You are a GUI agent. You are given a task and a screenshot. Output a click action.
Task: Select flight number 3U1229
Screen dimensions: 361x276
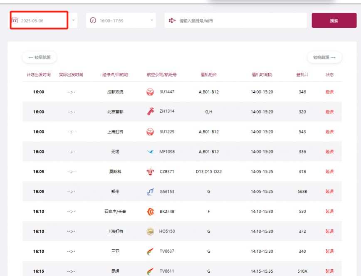(167, 132)
